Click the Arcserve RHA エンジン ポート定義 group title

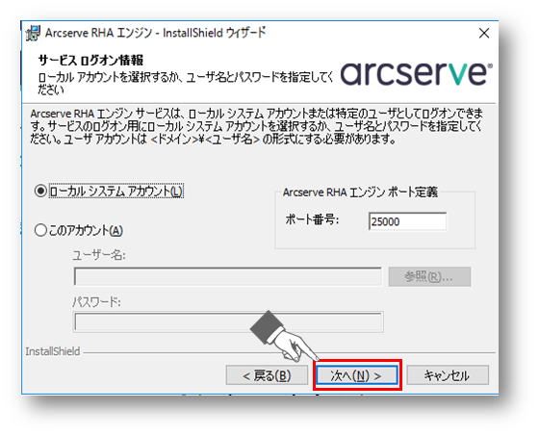pos(360,192)
